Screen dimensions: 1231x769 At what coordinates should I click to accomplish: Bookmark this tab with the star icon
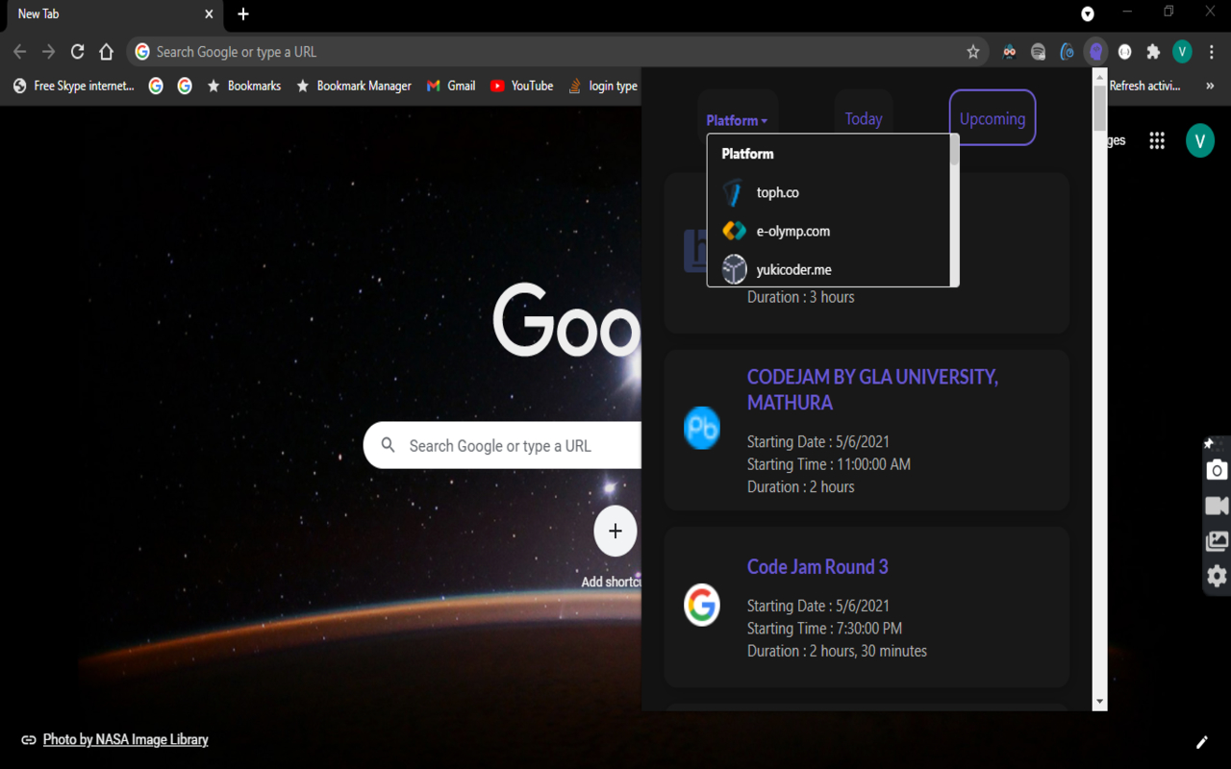(x=973, y=52)
